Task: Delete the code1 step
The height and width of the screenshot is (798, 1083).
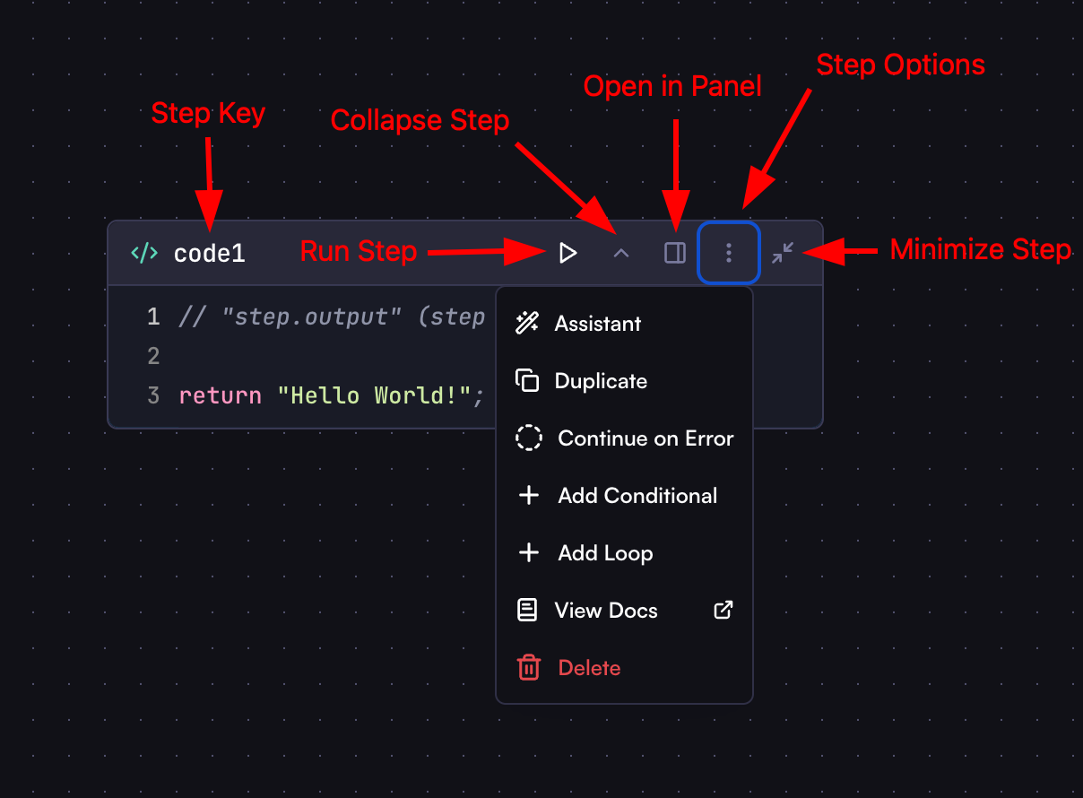Action: coord(588,667)
